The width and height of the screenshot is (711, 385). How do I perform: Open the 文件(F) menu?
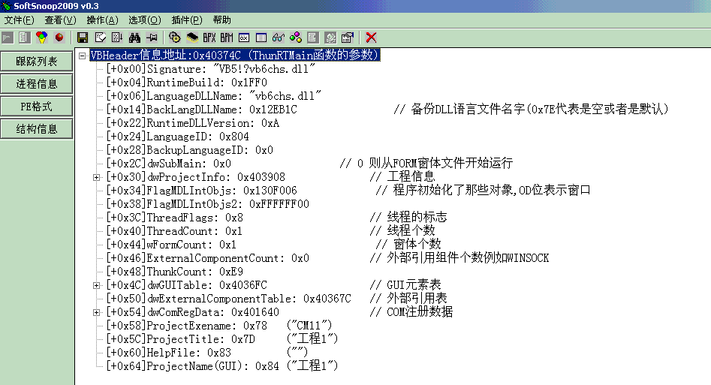click(19, 20)
